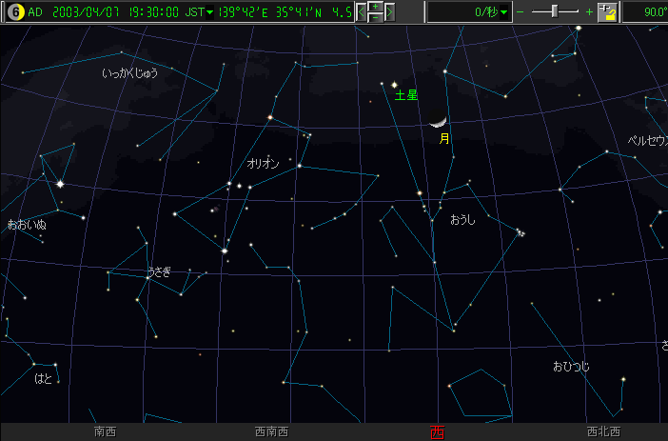Select Saturn (土星) on the star chart
This screenshot has width=668, height=441.
pos(394,85)
